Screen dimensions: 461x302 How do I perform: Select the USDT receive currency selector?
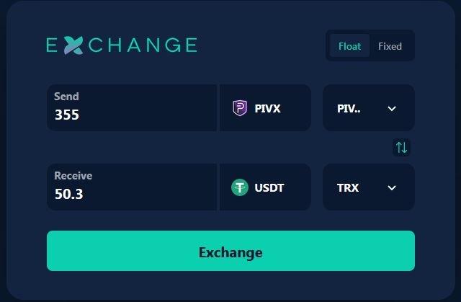click(x=265, y=187)
